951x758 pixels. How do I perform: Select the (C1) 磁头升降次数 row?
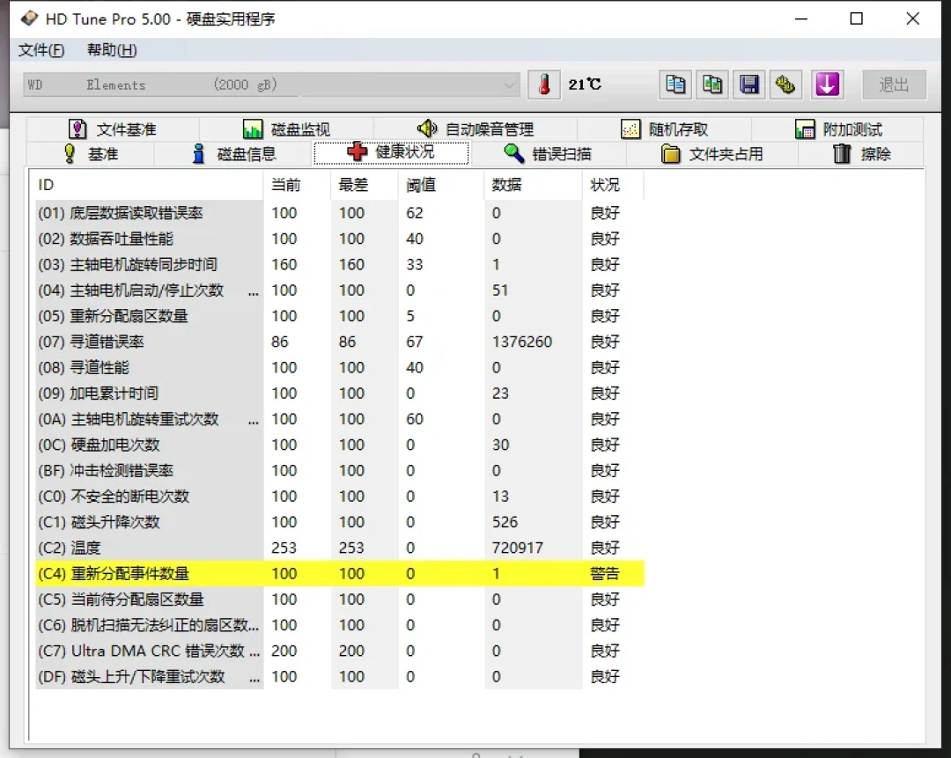coord(340,522)
